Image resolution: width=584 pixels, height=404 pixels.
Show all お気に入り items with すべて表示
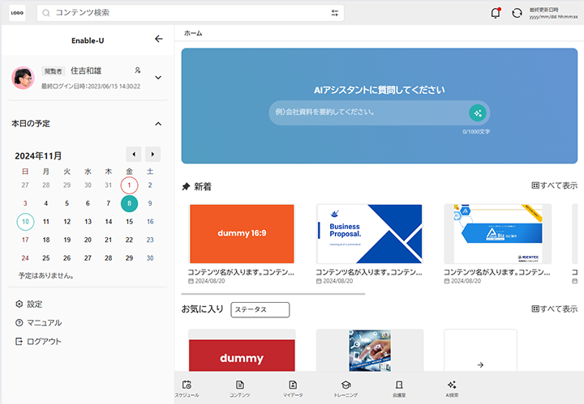pos(554,308)
